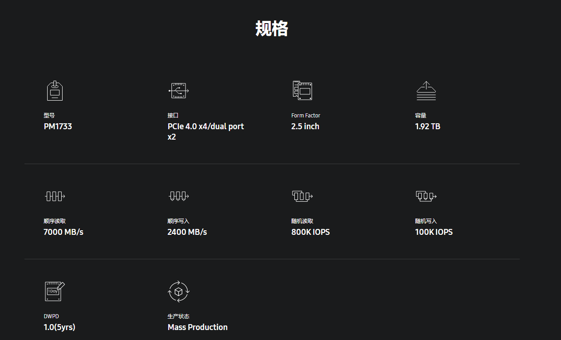
Task: Click the 1.92 TB capacity value
Action: pyautogui.click(x=428, y=126)
